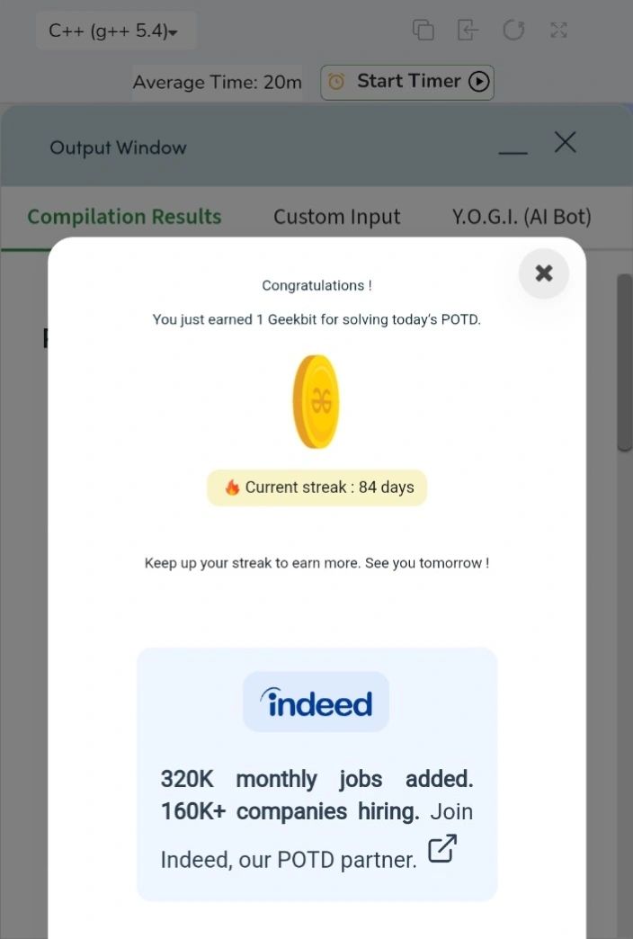Click the copy code icon in toolbar
This screenshot has height=939, width=633.
click(423, 30)
